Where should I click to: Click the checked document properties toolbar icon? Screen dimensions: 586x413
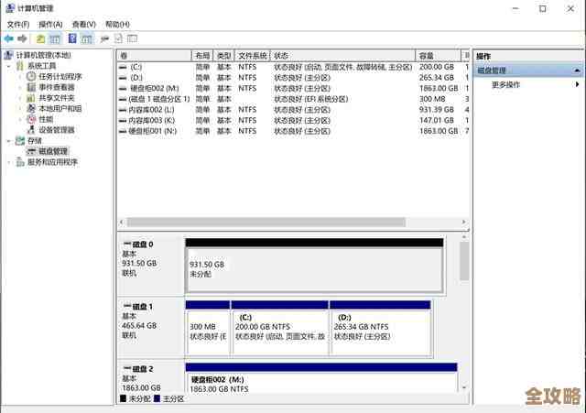coord(118,38)
